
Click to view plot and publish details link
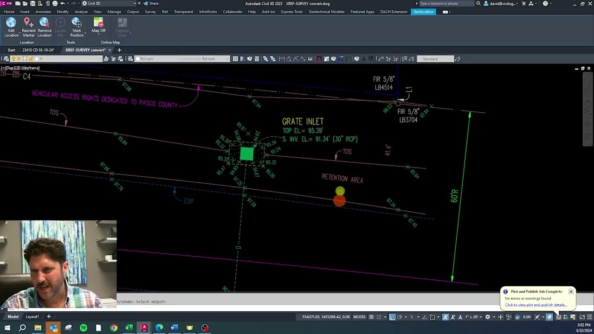[536, 305]
